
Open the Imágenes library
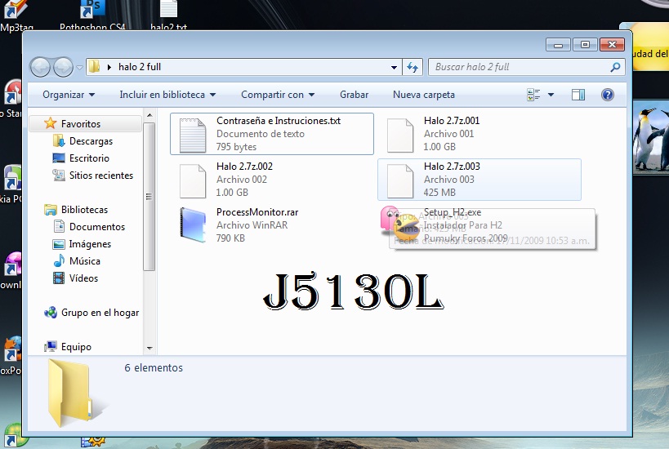point(90,244)
